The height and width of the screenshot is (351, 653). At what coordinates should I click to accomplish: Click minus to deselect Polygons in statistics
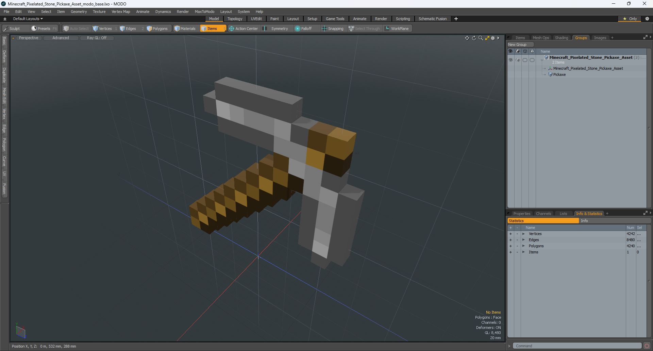coord(517,246)
